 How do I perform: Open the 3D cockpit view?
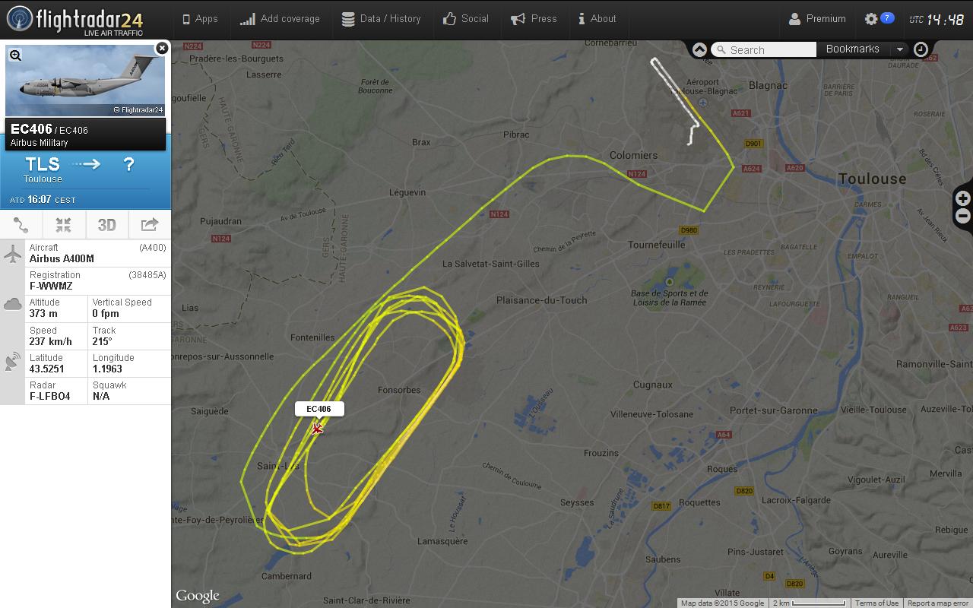coord(106,225)
